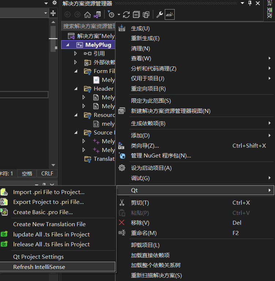Image resolution: width=275 pixels, height=281 pixels.
Task: Click the Forward arrow in Solution Explorer toolbar
Action: coord(77,15)
